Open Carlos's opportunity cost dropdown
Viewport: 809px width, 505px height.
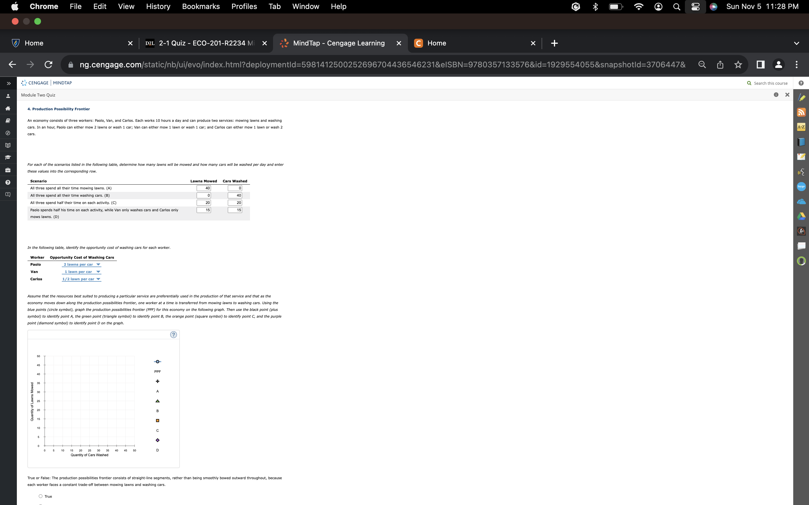81,279
